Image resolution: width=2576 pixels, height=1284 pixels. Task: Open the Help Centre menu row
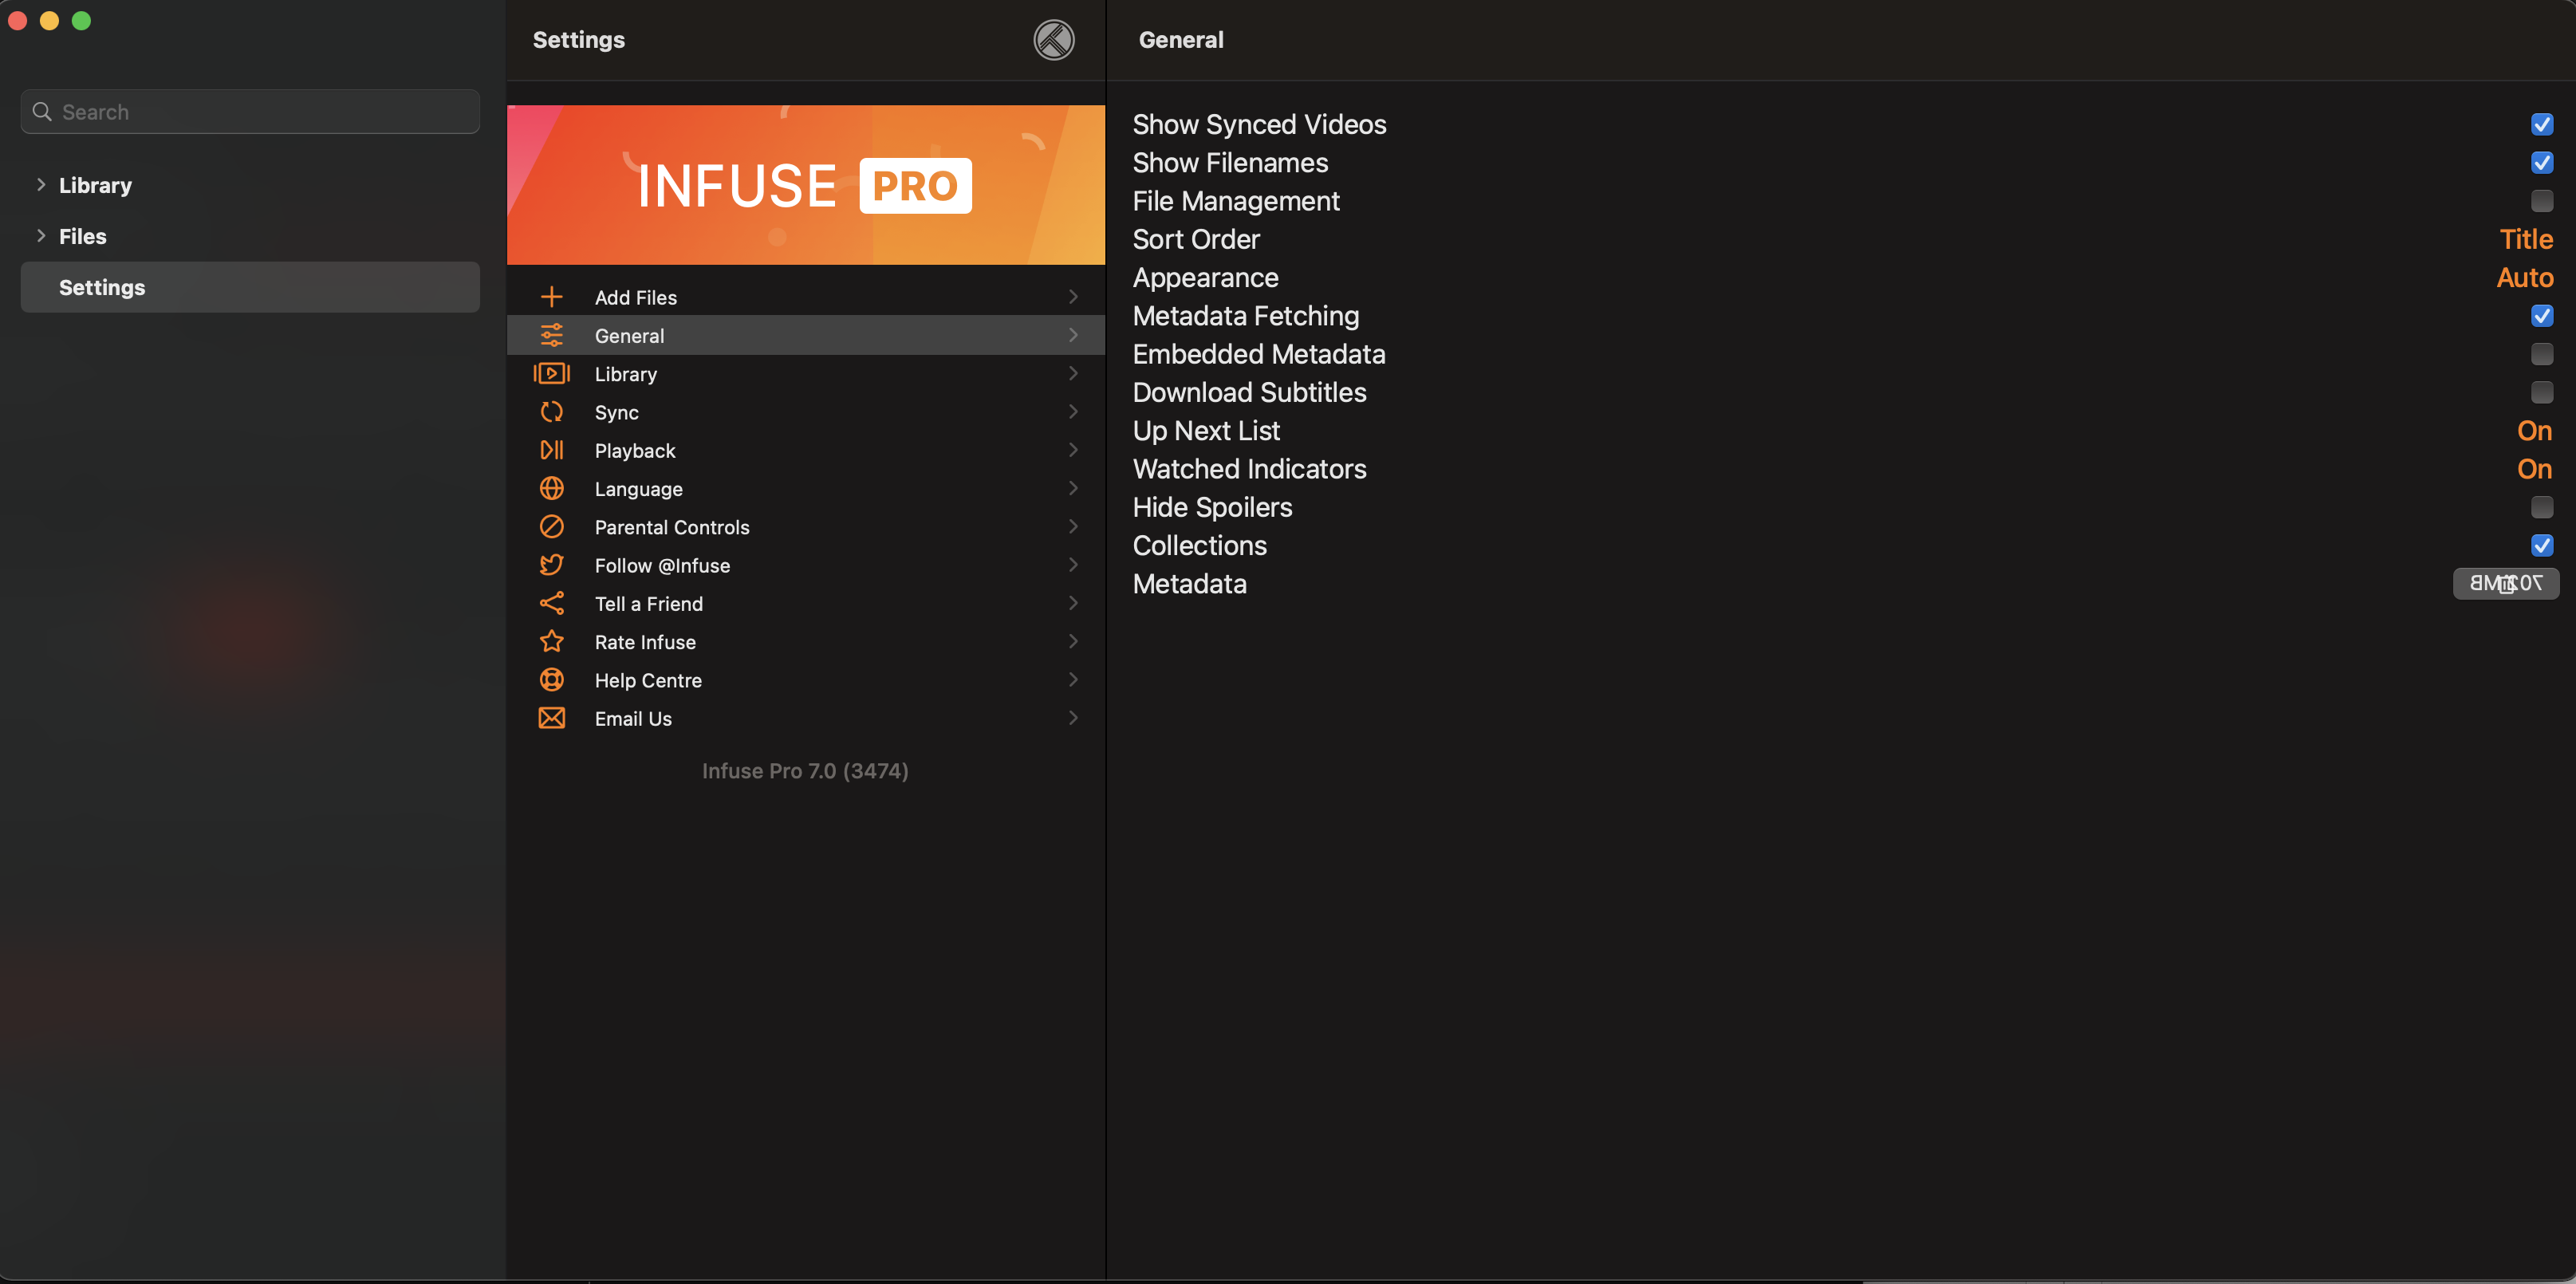point(805,680)
